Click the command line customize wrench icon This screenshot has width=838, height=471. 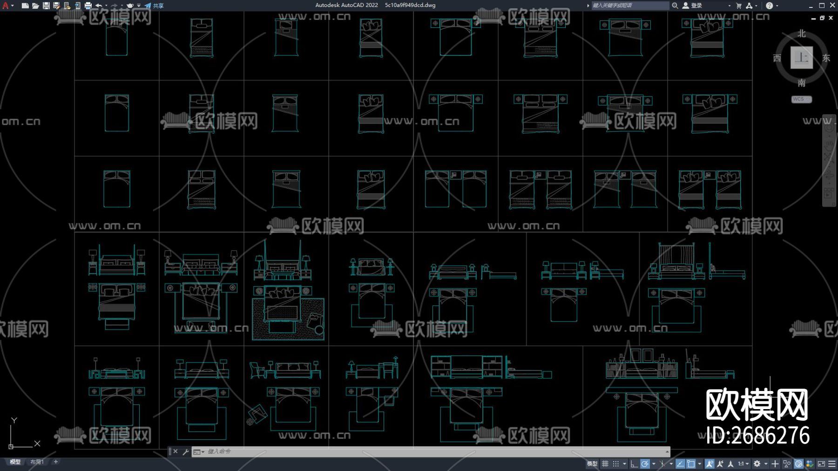click(185, 451)
